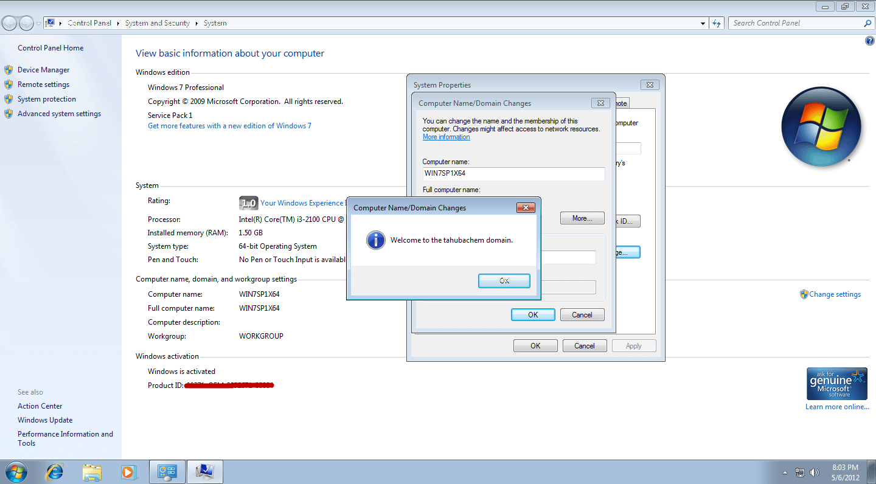Click the search magnifier icon
This screenshot has height=484, width=876.
(867, 23)
